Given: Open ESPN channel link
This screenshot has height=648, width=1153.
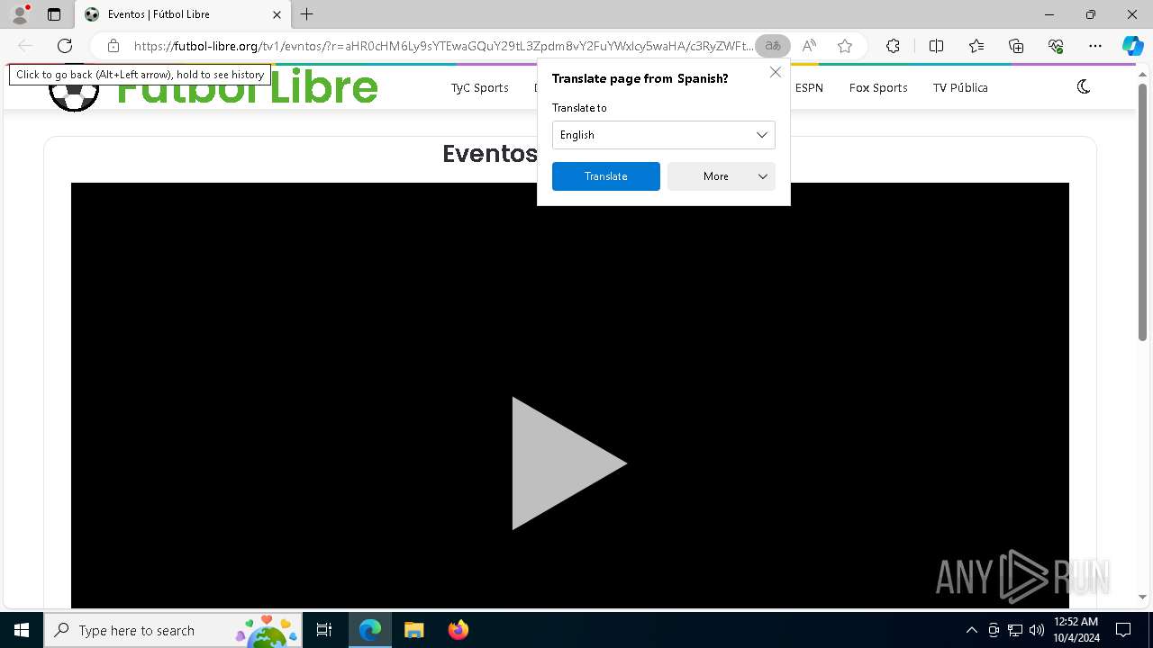Looking at the screenshot, I should [809, 87].
